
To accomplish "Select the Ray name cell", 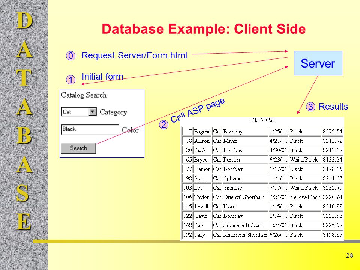I will pos(202,225).
